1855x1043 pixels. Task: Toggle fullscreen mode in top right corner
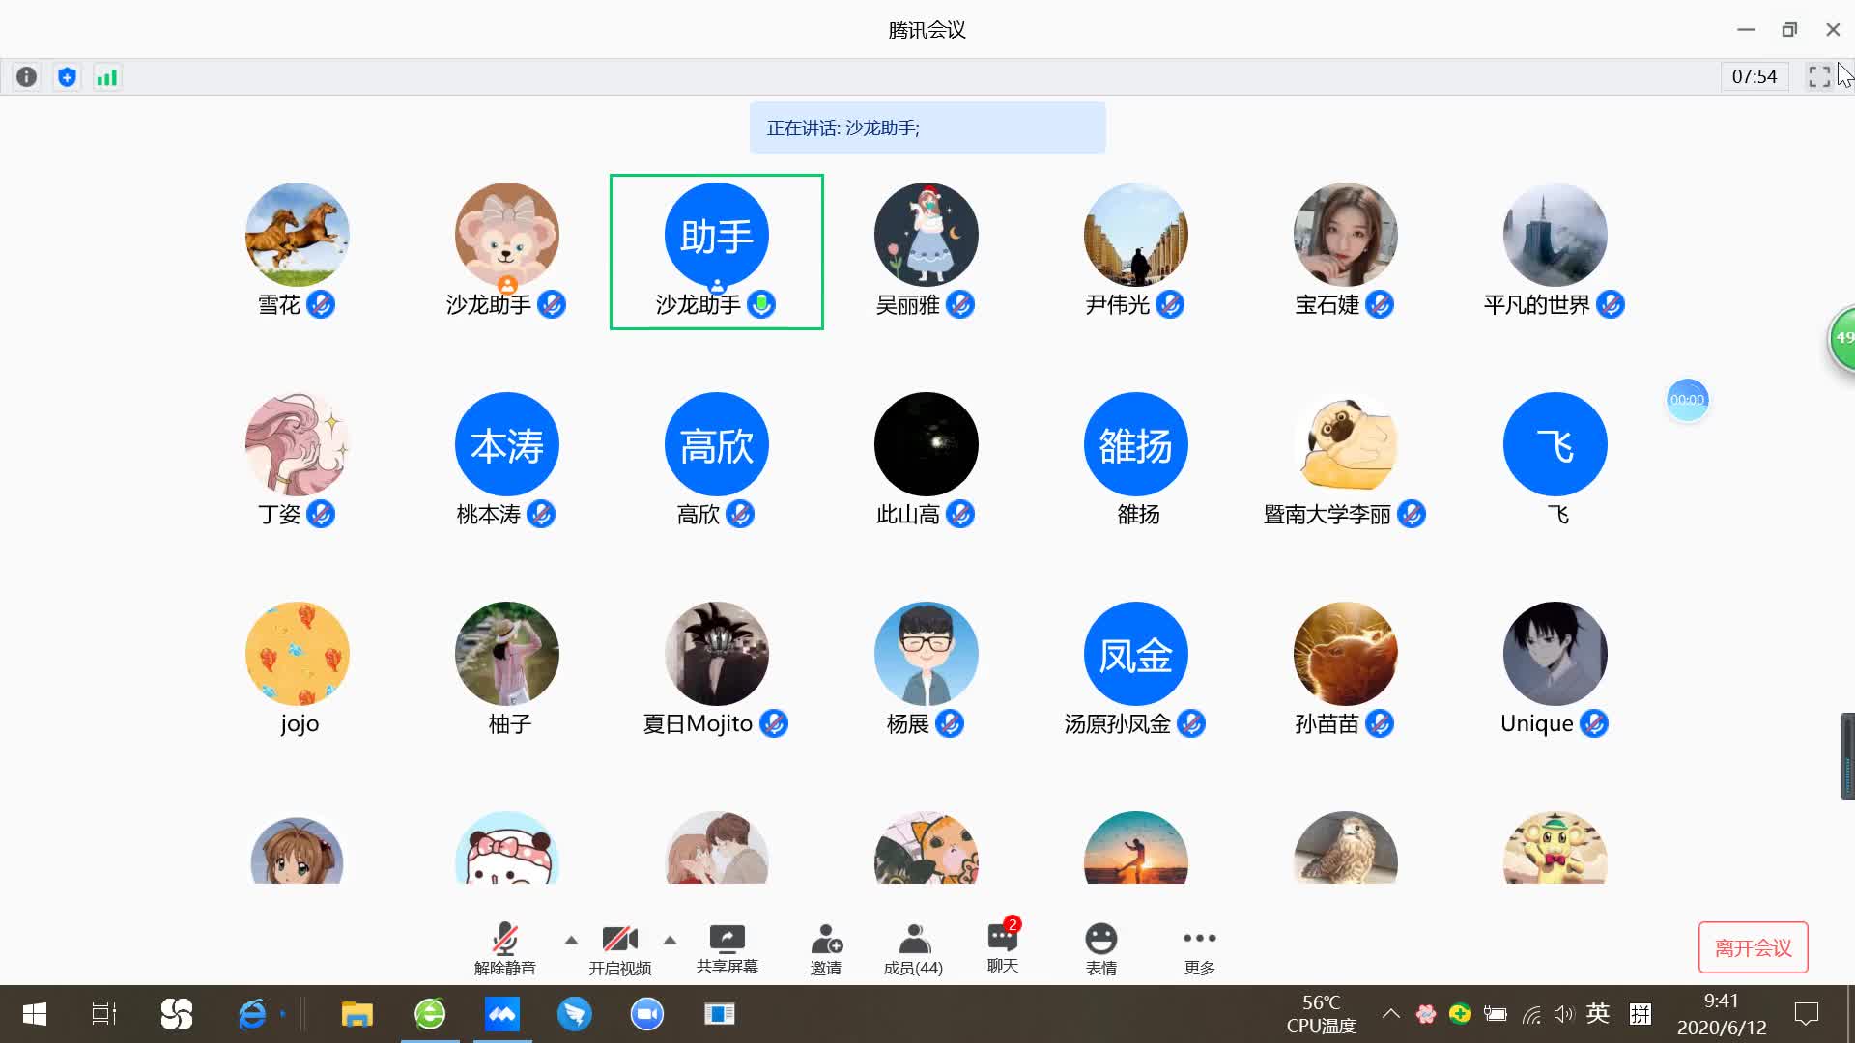[x=1819, y=76]
